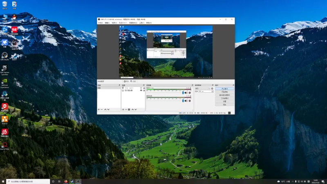The image size is (327, 184).
Task: Toggle visibility eye of the text source
Action: (x=141, y=88)
